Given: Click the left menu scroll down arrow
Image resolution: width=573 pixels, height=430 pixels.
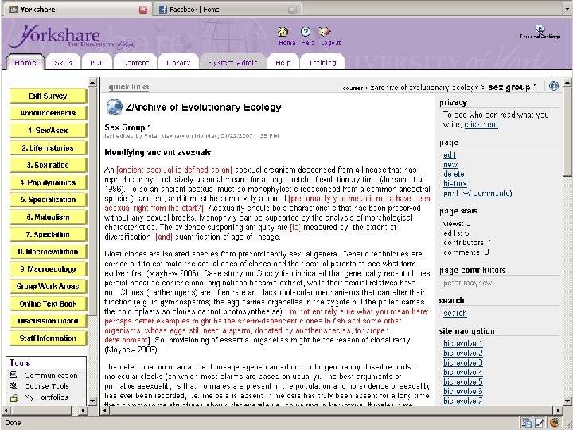Looking at the screenshot, I should point(92,401).
